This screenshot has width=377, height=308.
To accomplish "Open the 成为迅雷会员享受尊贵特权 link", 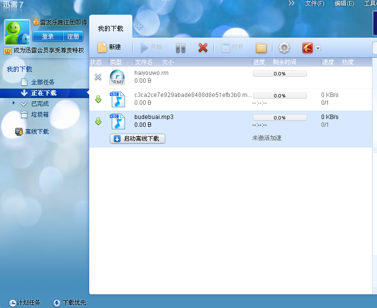I will tap(44, 50).
